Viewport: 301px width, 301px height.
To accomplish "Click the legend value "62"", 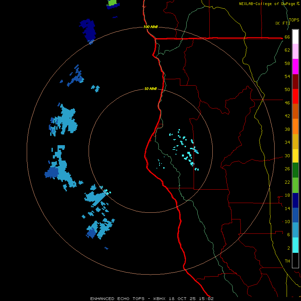I will (287, 50).
